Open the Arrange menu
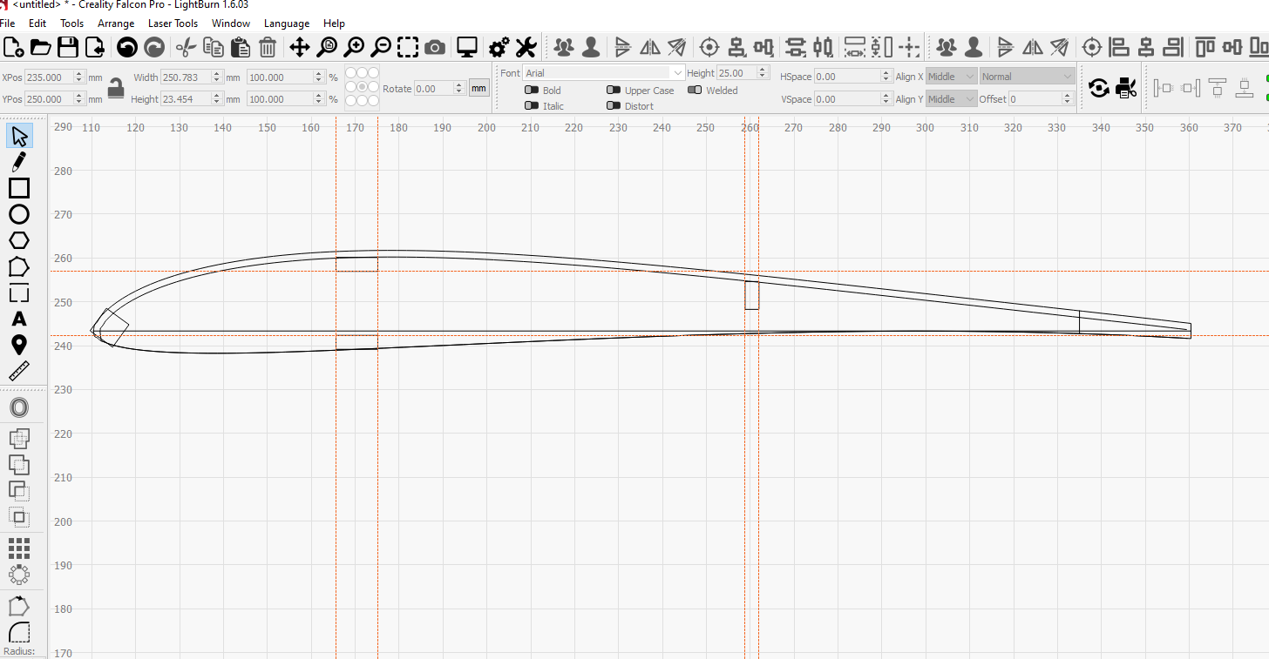1269x659 pixels. [x=116, y=24]
